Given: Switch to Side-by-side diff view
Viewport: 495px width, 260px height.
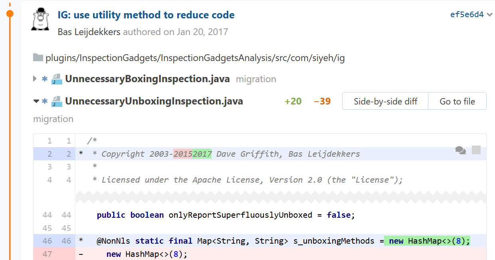Looking at the screenshot, I should pos(385,101).
